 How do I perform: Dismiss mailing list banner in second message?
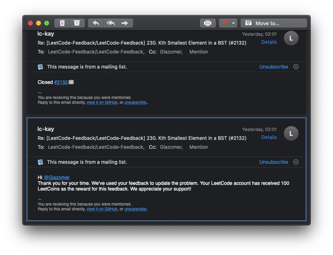click(x=296, y=162)
